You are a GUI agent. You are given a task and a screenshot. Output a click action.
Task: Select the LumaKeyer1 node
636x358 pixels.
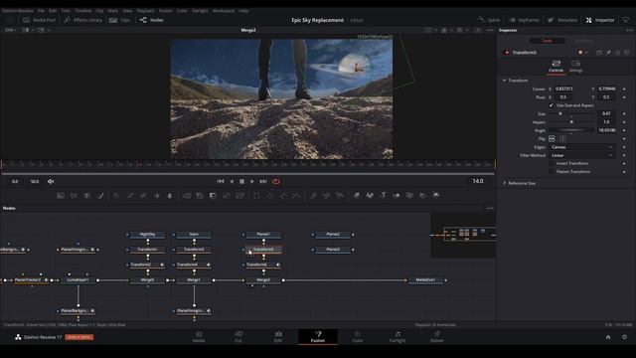pyautogui.click(x=78, y=280)
